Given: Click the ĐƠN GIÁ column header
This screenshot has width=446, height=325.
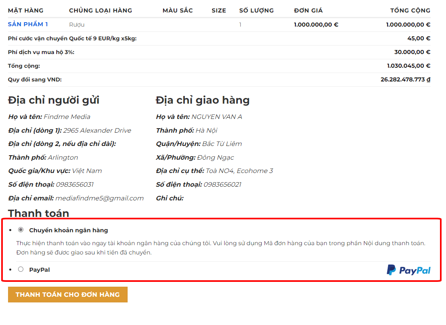Looking at the screenshot, I should click(308, 10).
